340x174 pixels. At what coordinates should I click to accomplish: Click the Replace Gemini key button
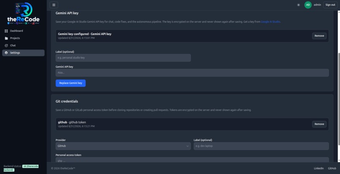coord(70,83)
